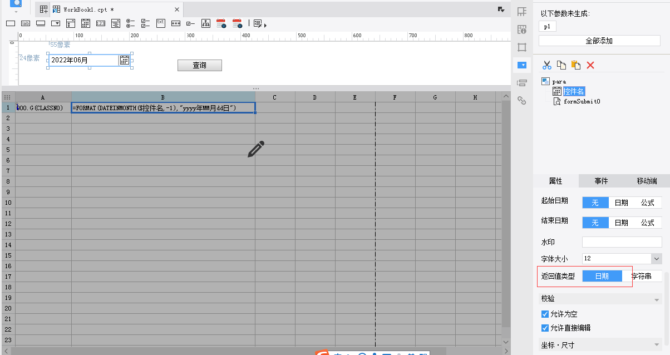Toggle the 允许为空 checkbox
This screenshot has height=355, width=670.
[x=545, y=314]
